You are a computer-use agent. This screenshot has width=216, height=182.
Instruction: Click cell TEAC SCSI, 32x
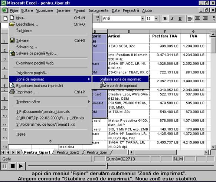tap(128, 48)
